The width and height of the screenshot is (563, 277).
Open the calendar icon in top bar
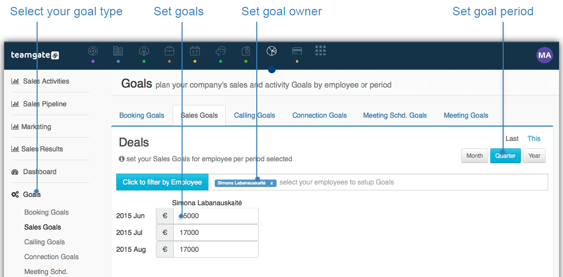tap(194, 51)
